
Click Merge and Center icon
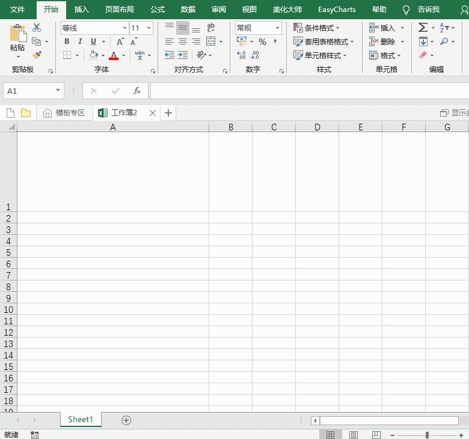coord(210,41)
